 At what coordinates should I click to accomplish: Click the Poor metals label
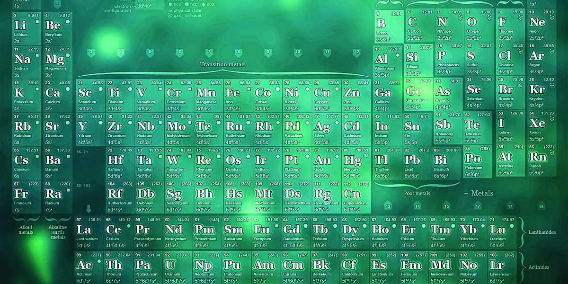coord(417,193)
